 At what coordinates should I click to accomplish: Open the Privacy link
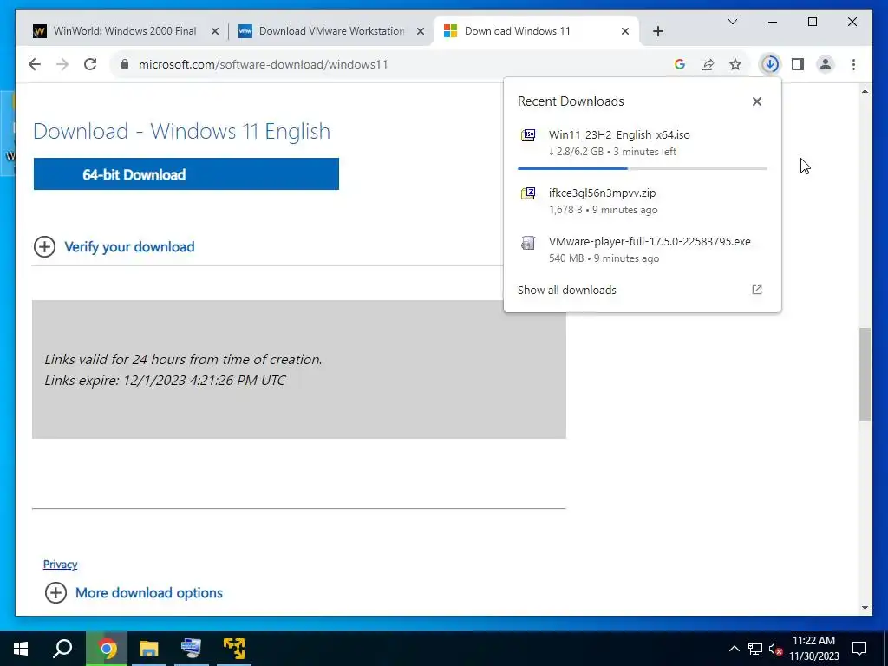60,564
